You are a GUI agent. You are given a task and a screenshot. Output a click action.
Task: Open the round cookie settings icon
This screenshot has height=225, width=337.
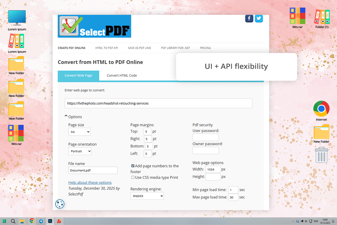[60, 204]
